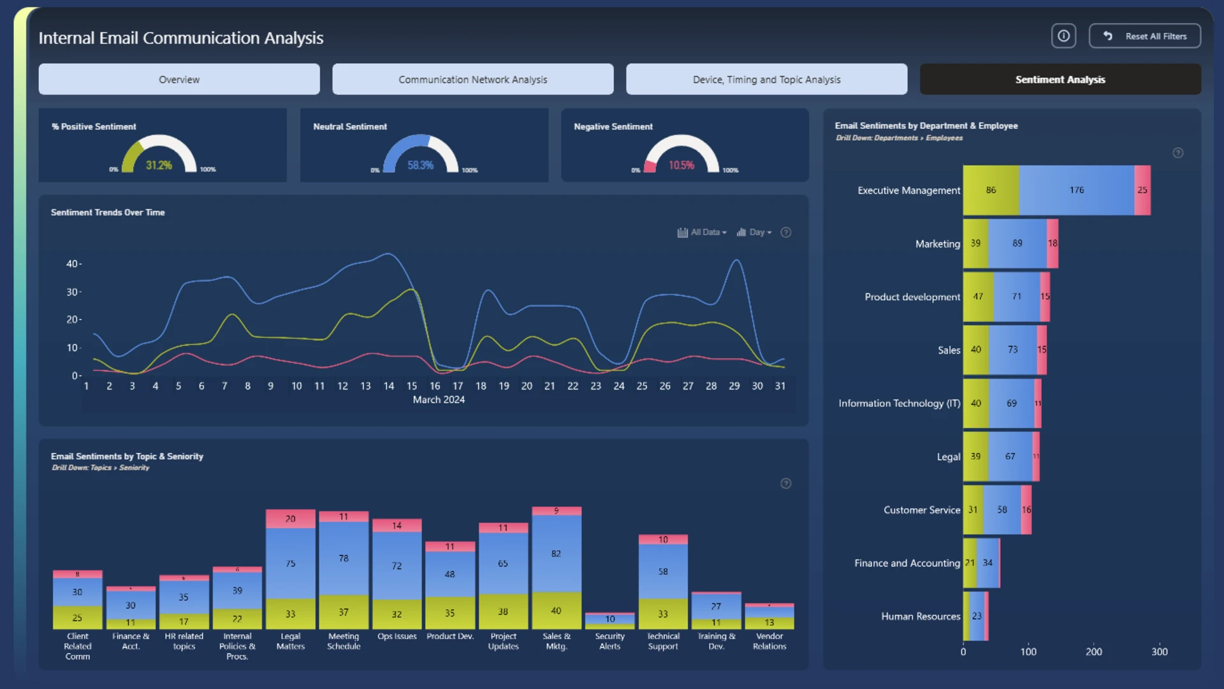Open the Communication Network Analysis tab
The width and height of the screenshot is (1224, 689).
(473, 79)
